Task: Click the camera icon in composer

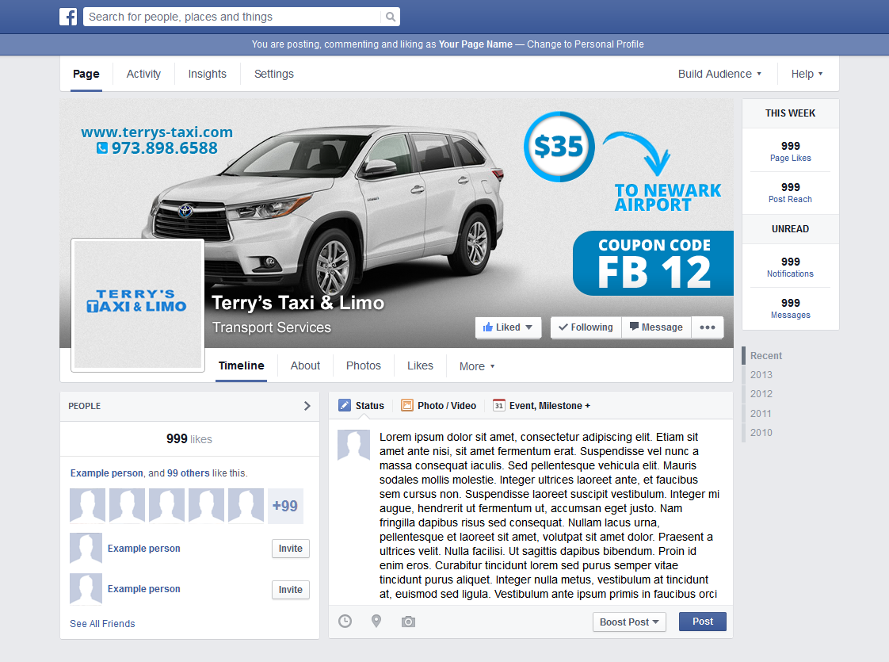Action: tap(408, 622)
